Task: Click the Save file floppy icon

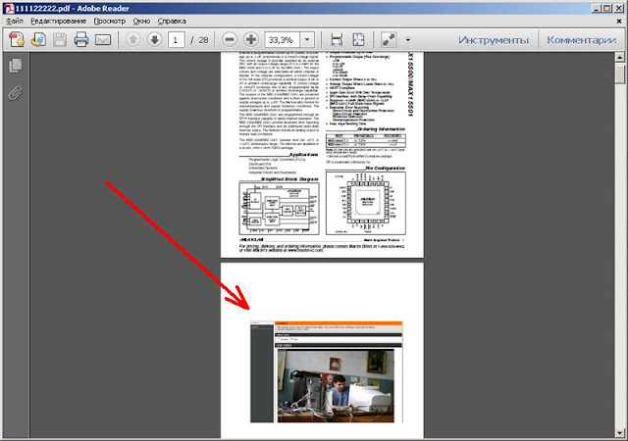Action: pos(60,39)
